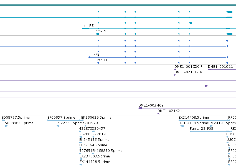Click the hth-RE terminal exon block
Viewport: 236px width, 166px height.
[x=86, y=28]
